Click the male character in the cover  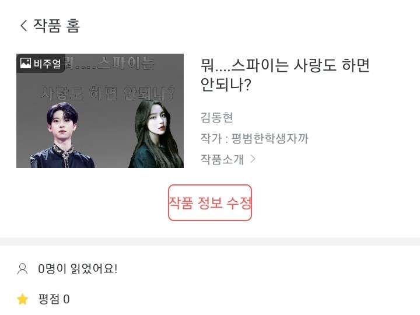pos(62,135)
